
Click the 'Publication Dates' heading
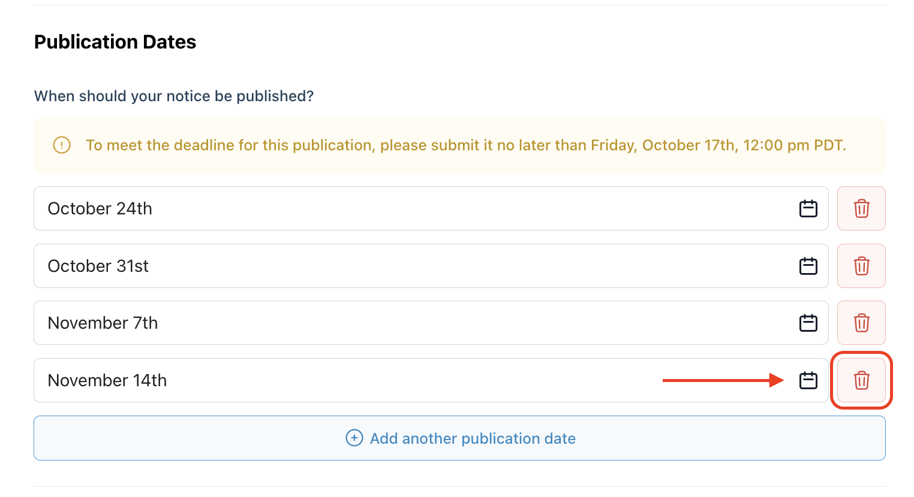[115, 42]
